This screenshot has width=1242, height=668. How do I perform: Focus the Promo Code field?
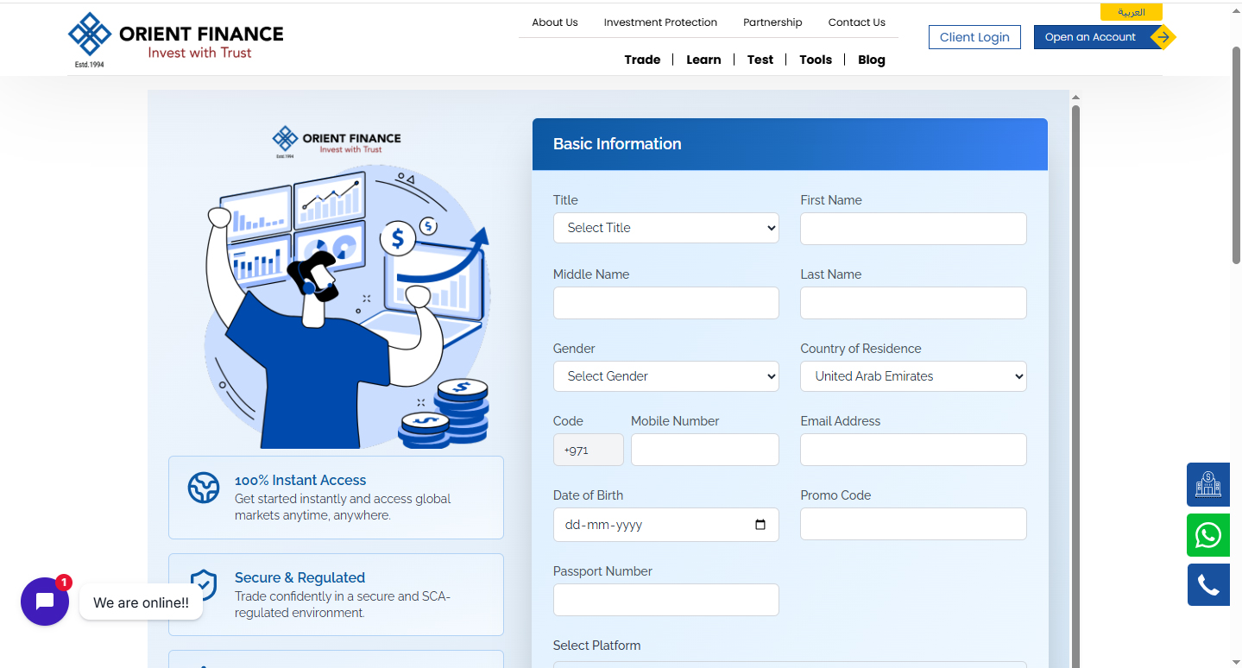point(913,524)
